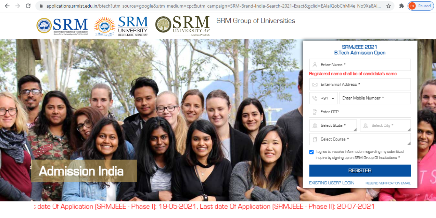Click the bookmark star in the browser toolbar
This screenshot has height=218, width=436.
388,5
